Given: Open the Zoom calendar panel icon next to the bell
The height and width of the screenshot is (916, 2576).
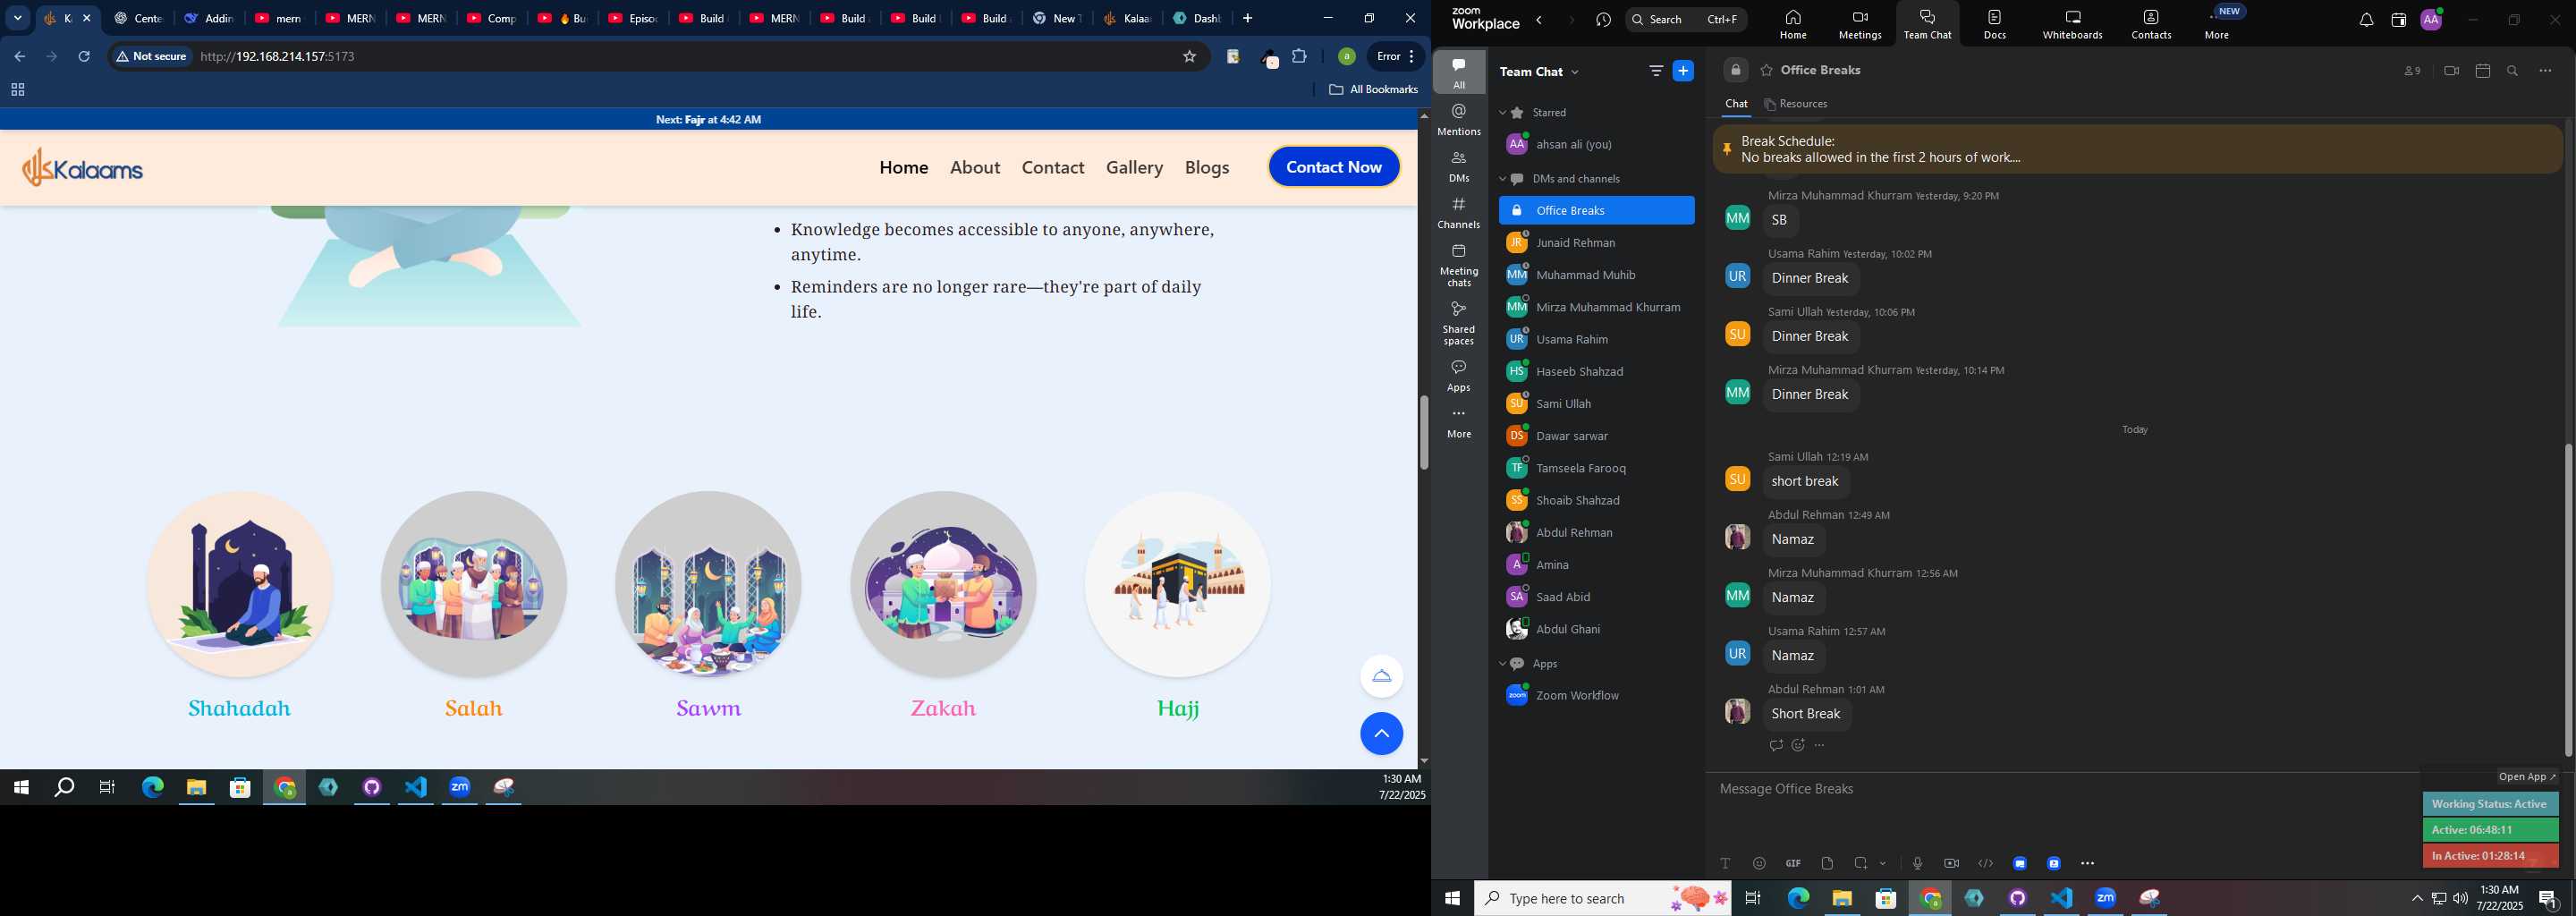Looking at the screenshot, I should coord(2398,20).
